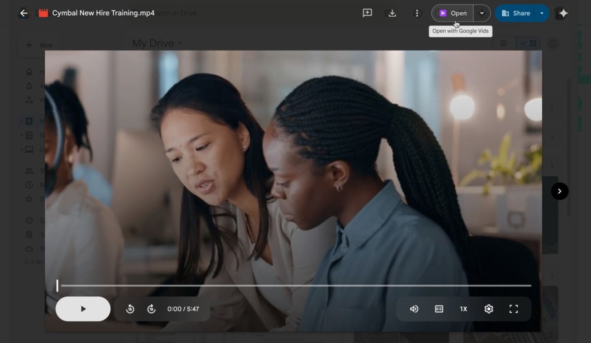This screenshot has width=591, height=343.
Task: Open the video with Google Vids
Action: [452, 13]
